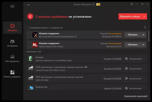The height and width of the screenshot is (102, 152).
Task: Click the battery device icon
Action: click(31, 59)
